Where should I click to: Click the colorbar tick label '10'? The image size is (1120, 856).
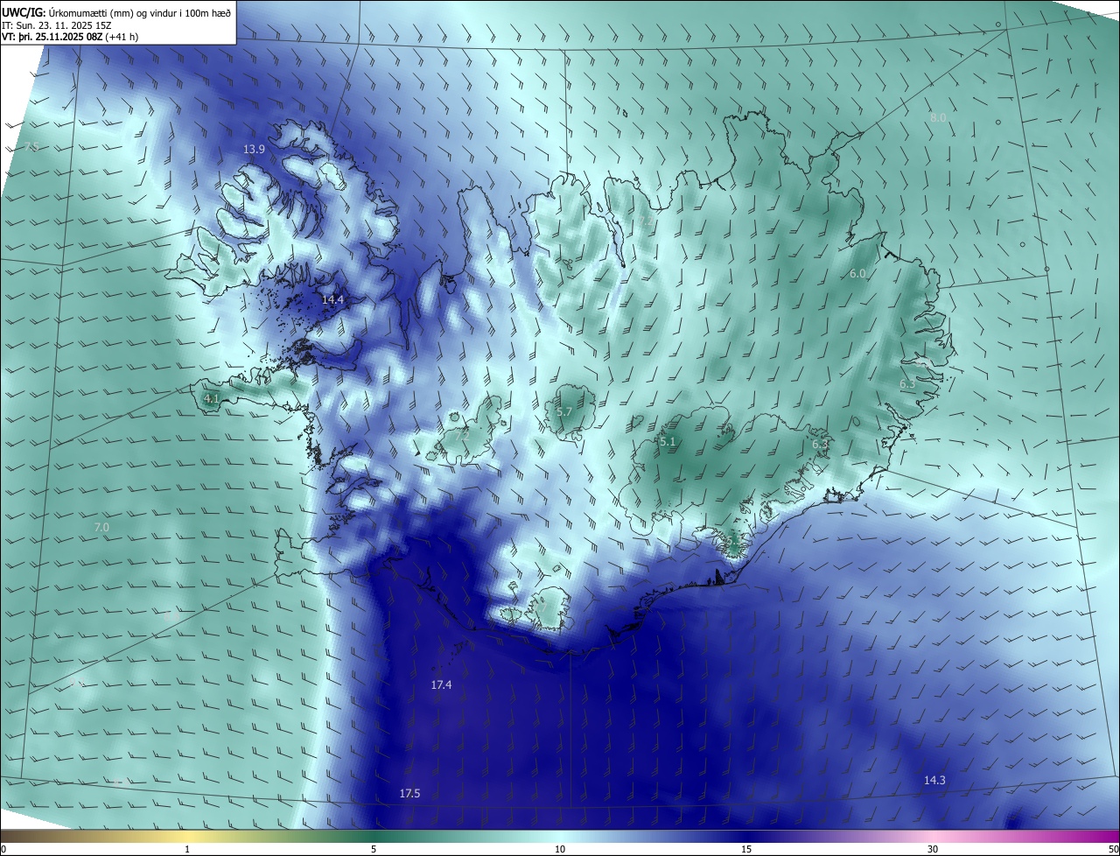pyautogui.click(x=560, y=849)
